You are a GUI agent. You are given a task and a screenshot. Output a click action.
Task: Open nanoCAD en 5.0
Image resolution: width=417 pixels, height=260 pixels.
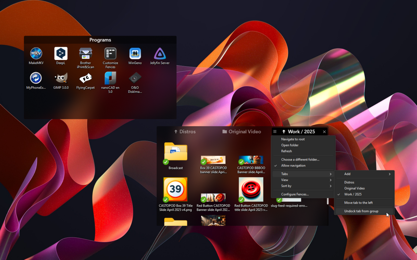click(x=110, y=78)
